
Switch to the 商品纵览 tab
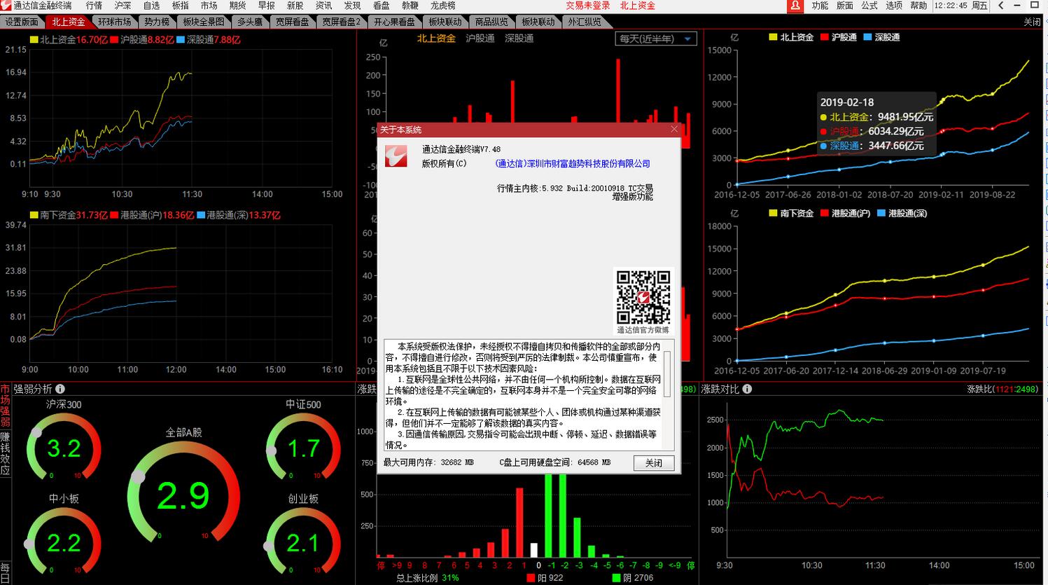click(x=491, y=22)
